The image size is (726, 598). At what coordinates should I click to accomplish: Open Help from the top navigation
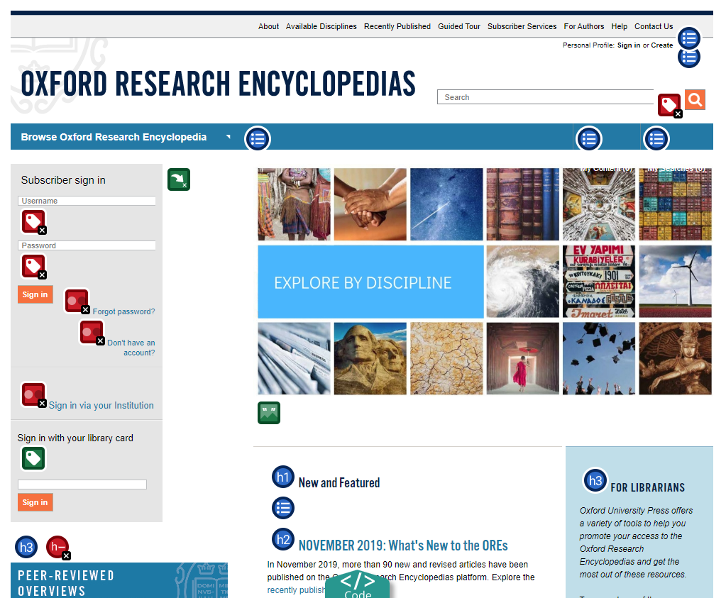coord(619,26)
